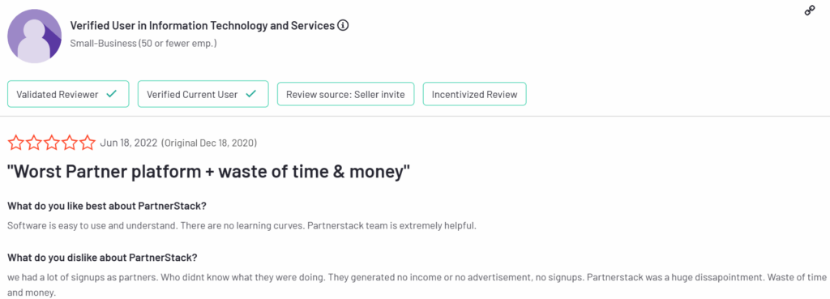Click the fourth rating star

[70, 143]
